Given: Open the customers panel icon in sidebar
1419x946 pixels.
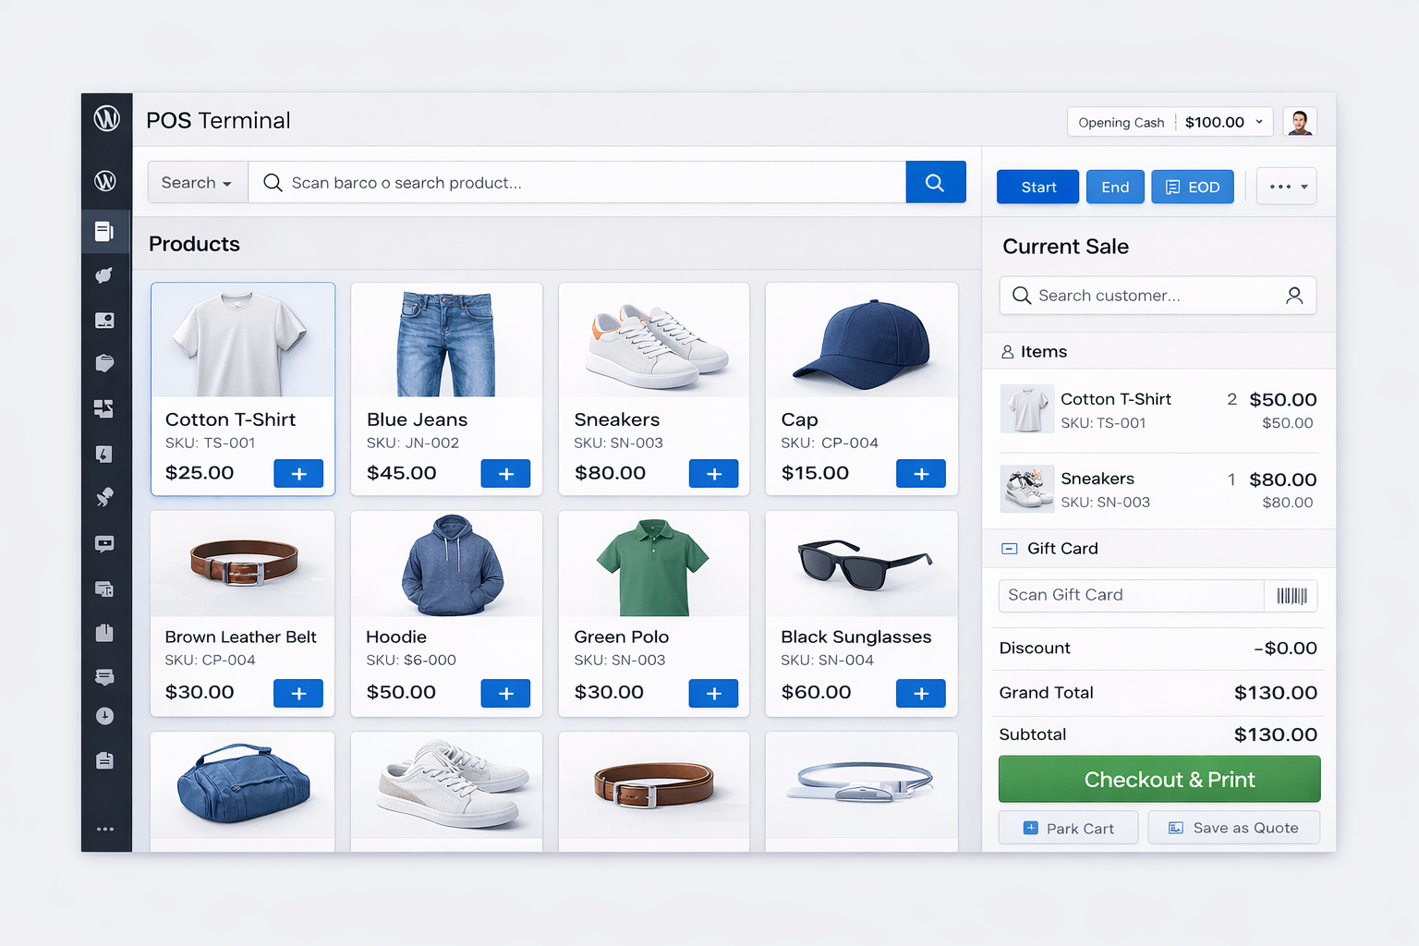Looking at the screenshot, I should point(105,321).
